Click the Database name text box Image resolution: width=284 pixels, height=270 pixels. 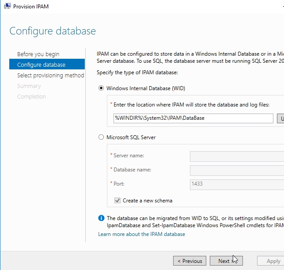237,170
